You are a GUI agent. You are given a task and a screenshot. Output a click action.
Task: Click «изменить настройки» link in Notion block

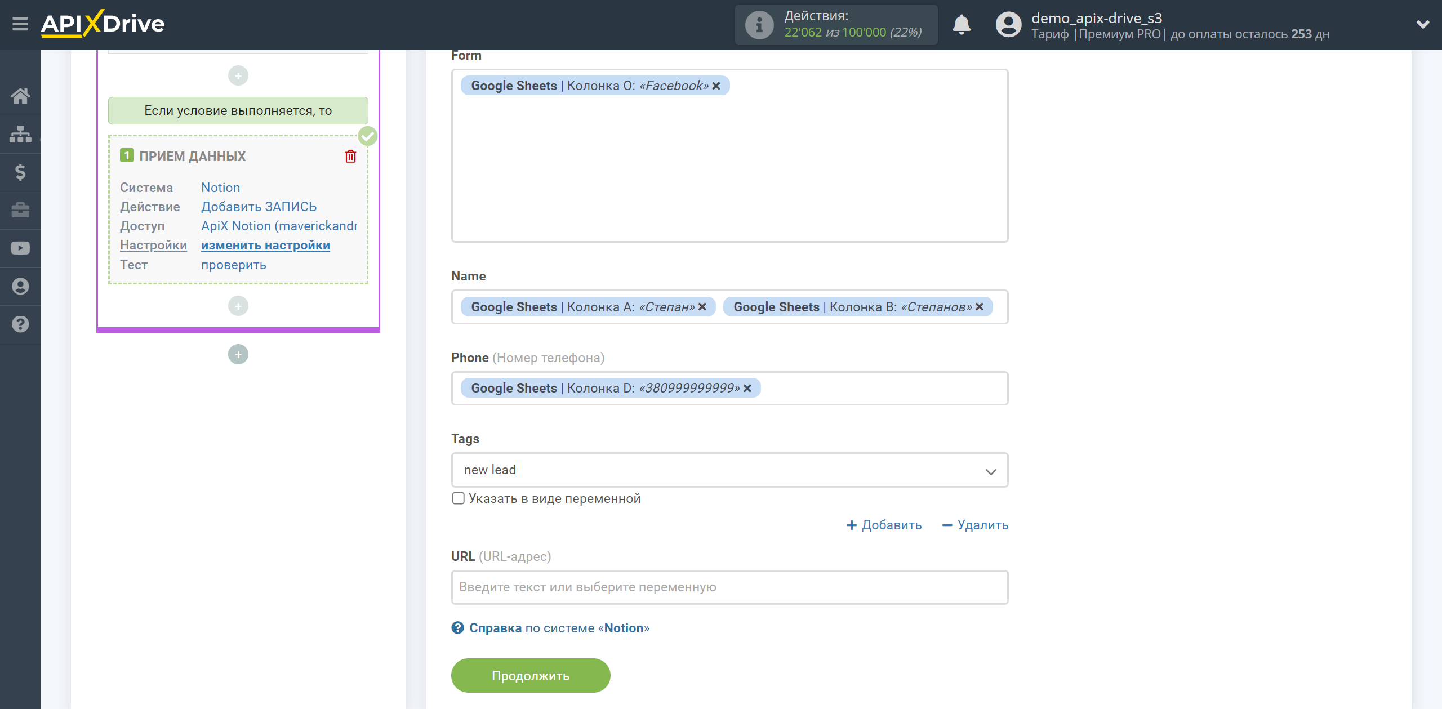coord(265,244)
